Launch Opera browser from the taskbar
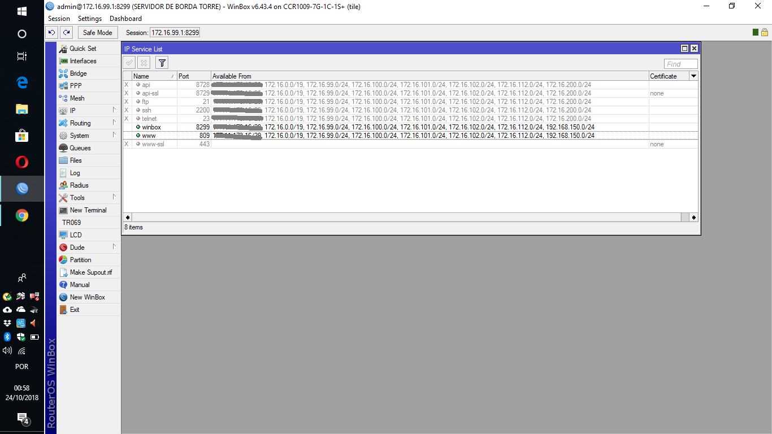The width and height of the screenshot is (772, 434). point(22,163)
